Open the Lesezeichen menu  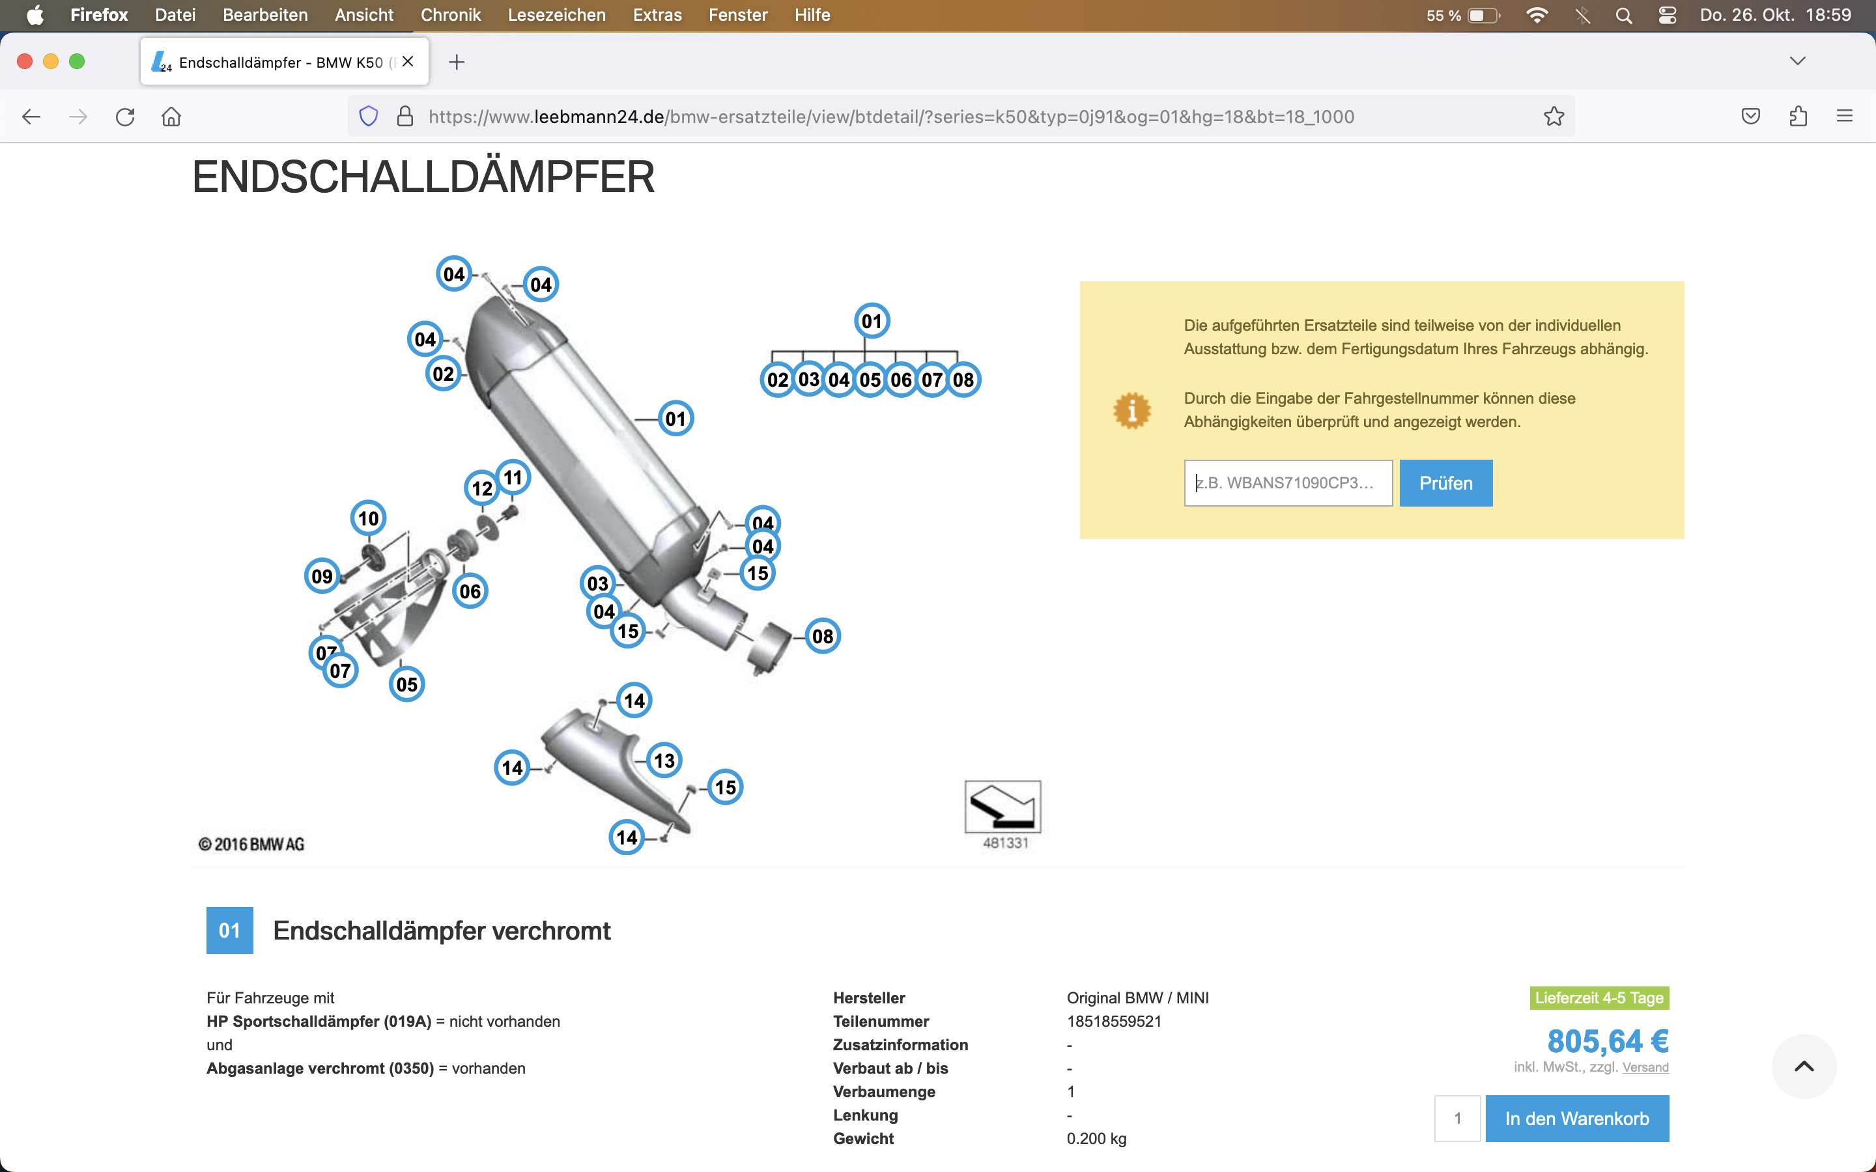[556, 15]
